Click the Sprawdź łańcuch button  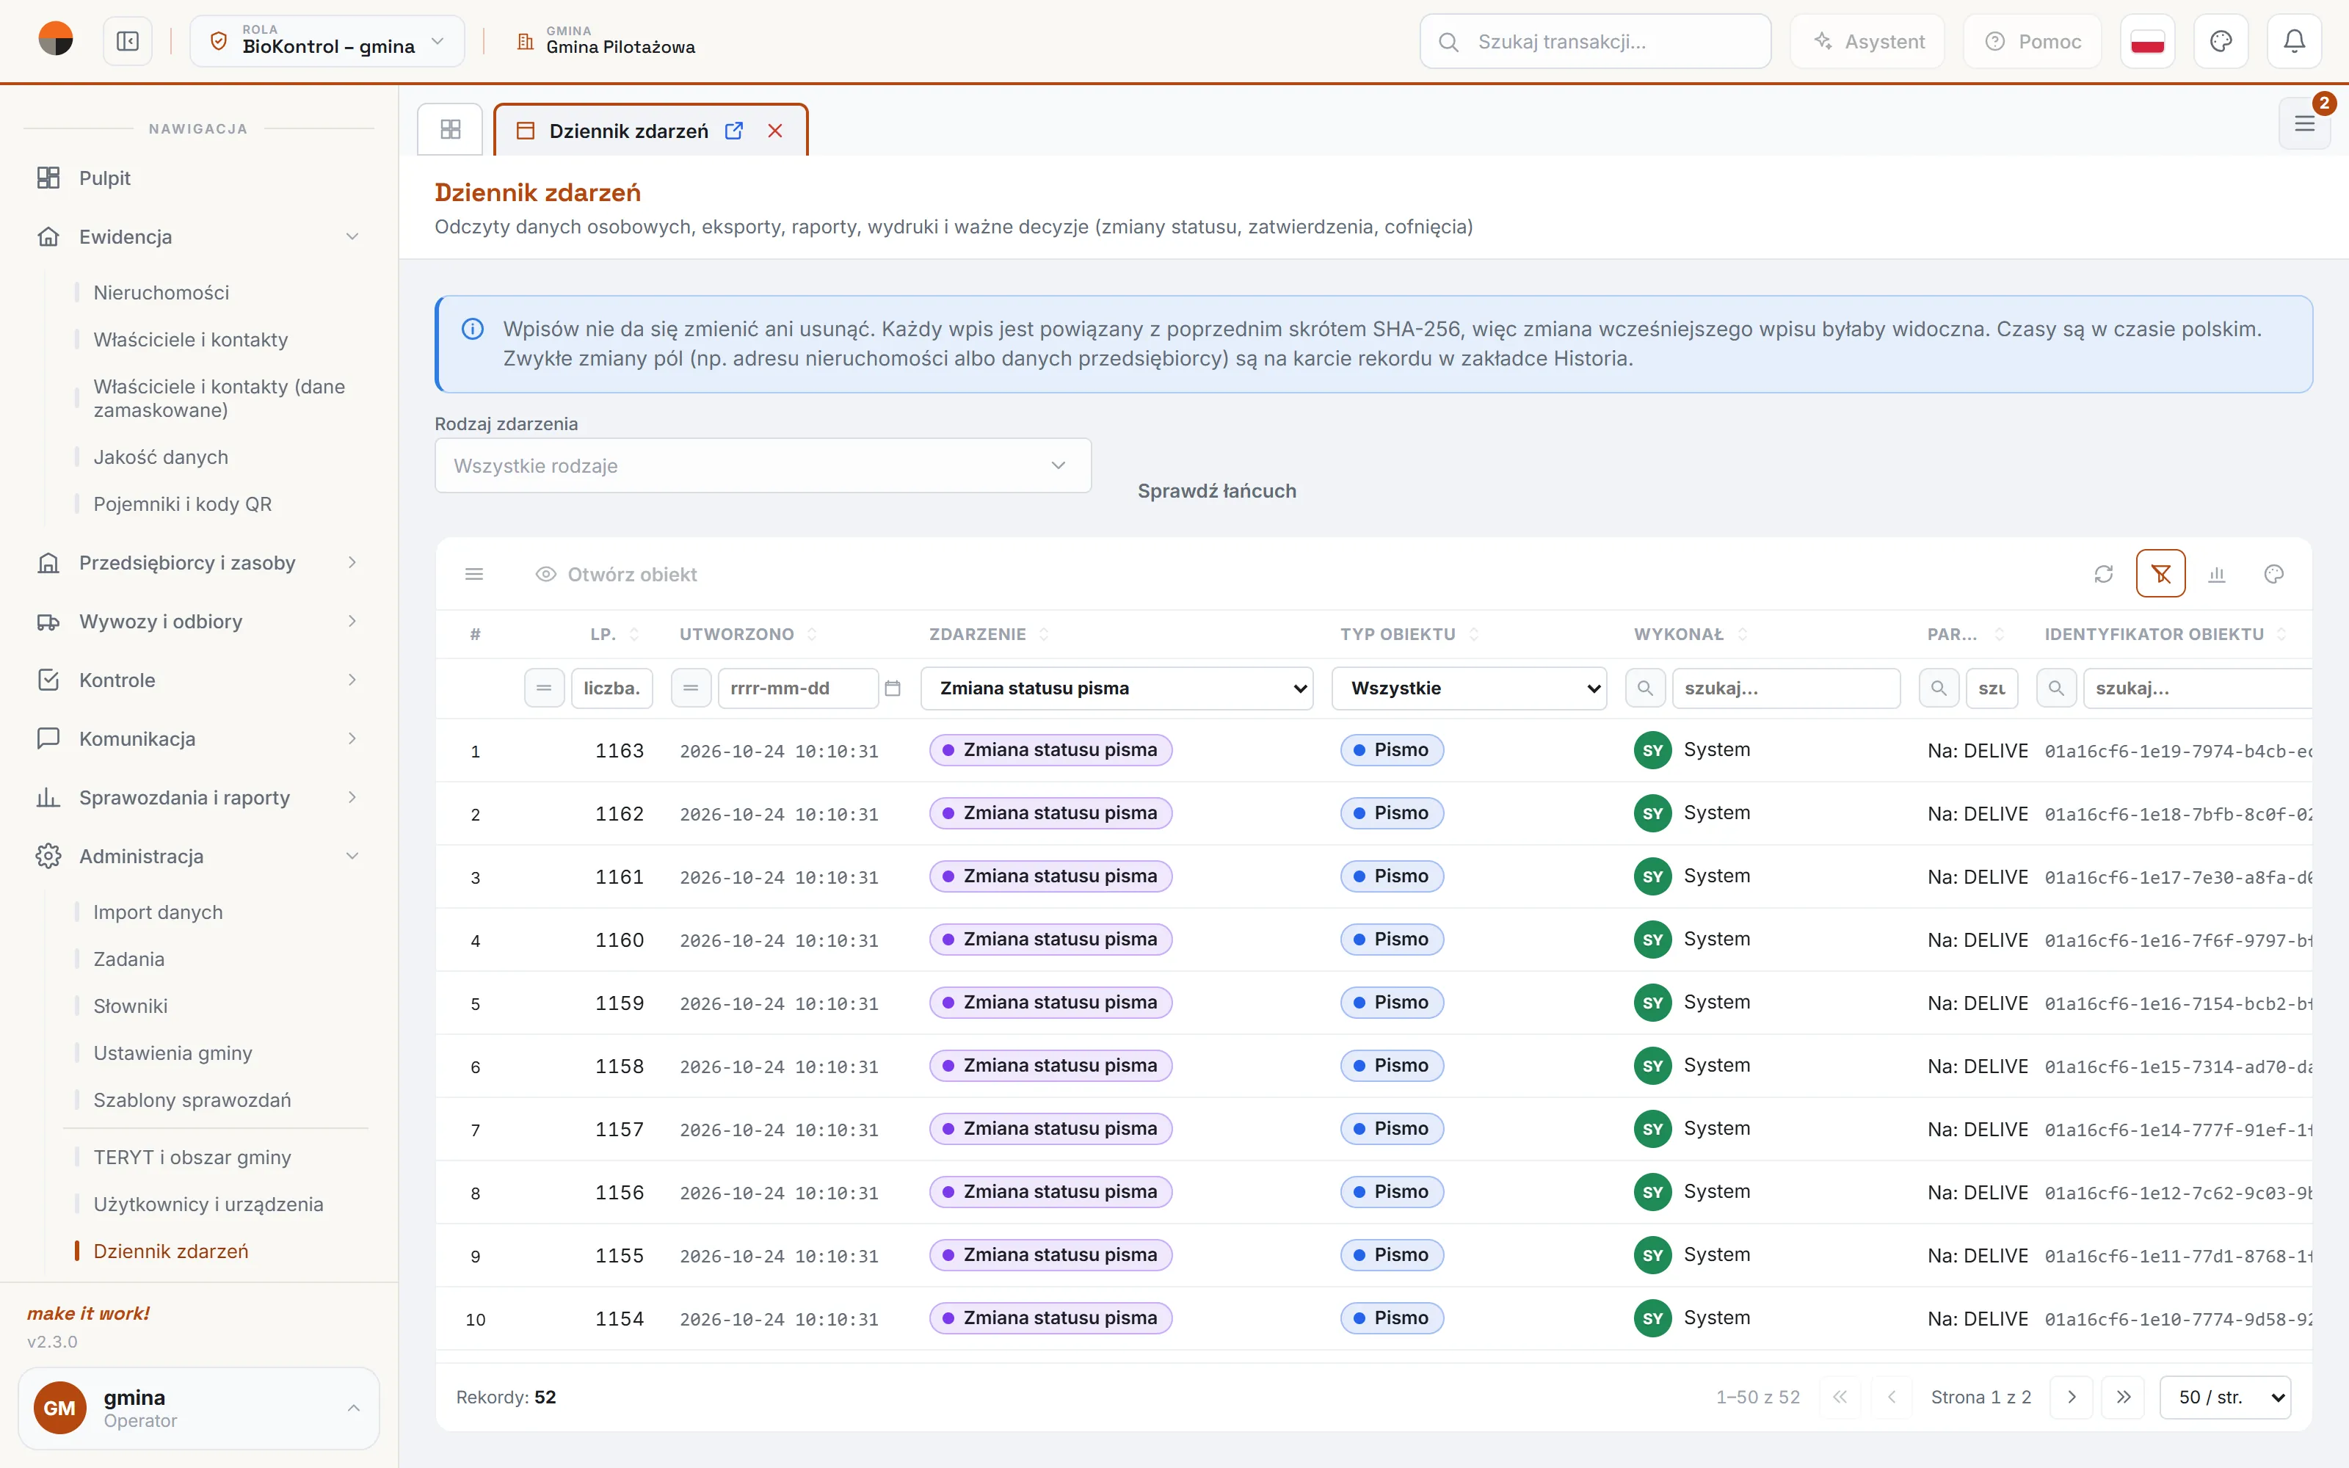tap(1216, 491)
